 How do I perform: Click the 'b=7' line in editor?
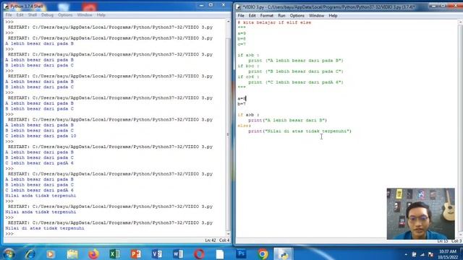tap(242, 104)
